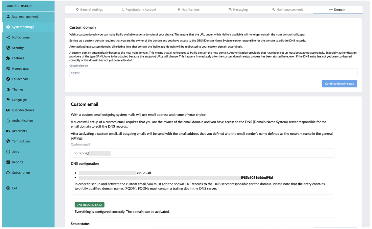The image size is (372, 229).
Task: Click the Languages flag icon
Action: (x=8, y=100)
